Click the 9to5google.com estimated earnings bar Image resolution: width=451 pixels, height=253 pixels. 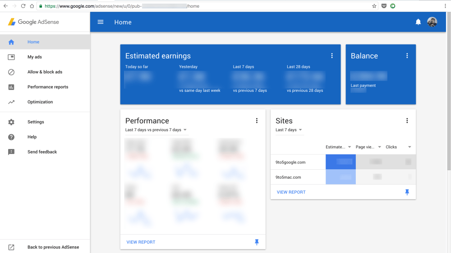pos(341,162)
